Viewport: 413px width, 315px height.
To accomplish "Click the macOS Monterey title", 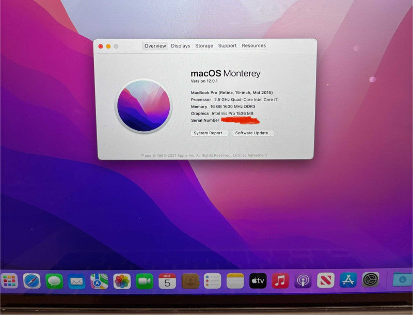I will (226, 73).
